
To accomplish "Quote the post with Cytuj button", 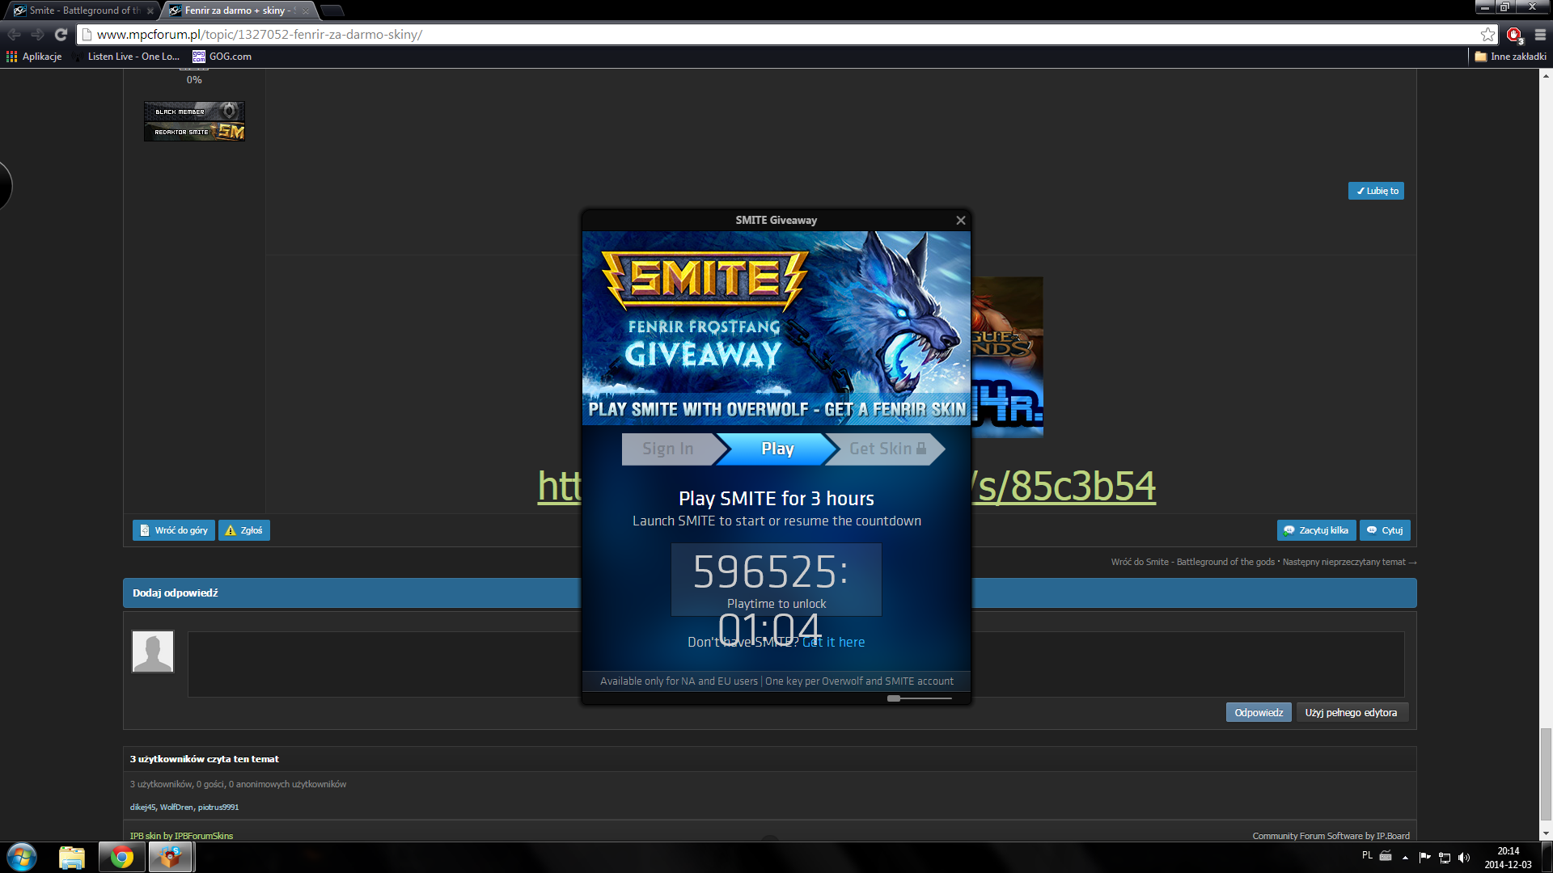I will (x=1385, y=531).
